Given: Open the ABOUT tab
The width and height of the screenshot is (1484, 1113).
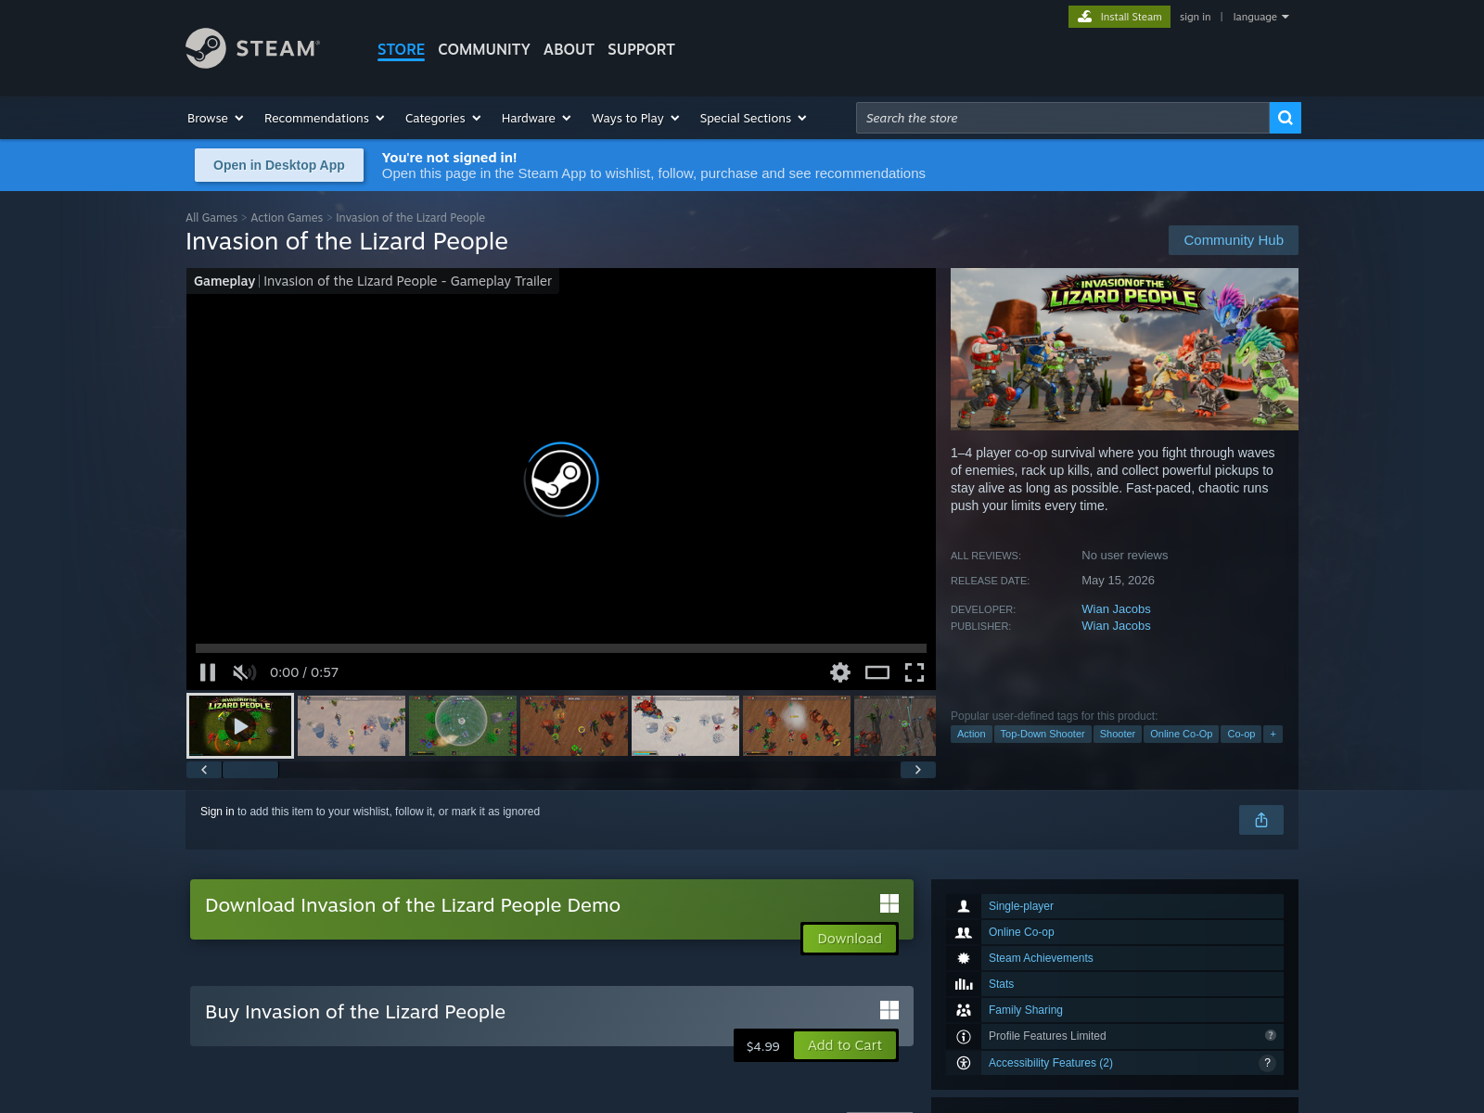Looking at the screenshot, I should (569, 49).
